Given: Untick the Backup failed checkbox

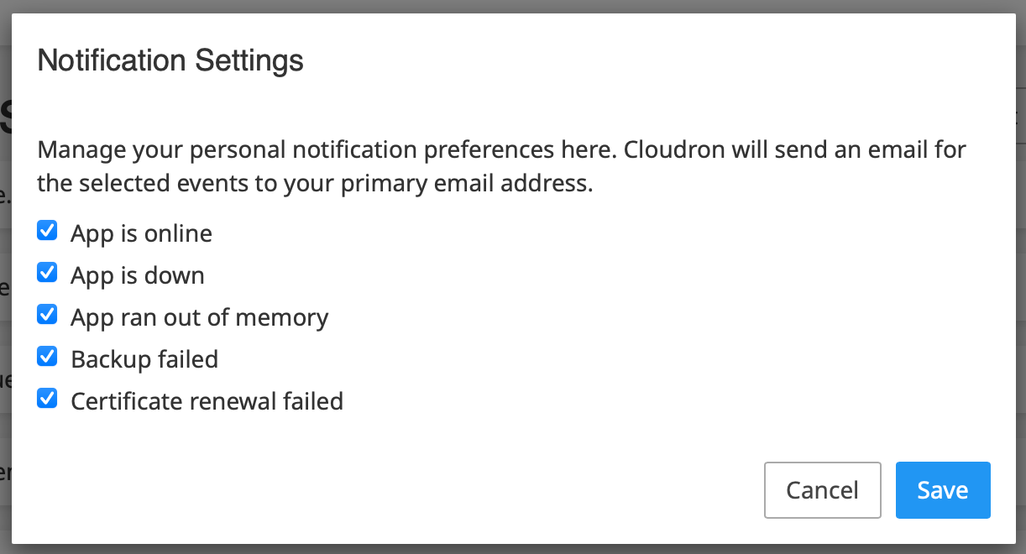Looking at the screenshot, I should pos(48,357).
